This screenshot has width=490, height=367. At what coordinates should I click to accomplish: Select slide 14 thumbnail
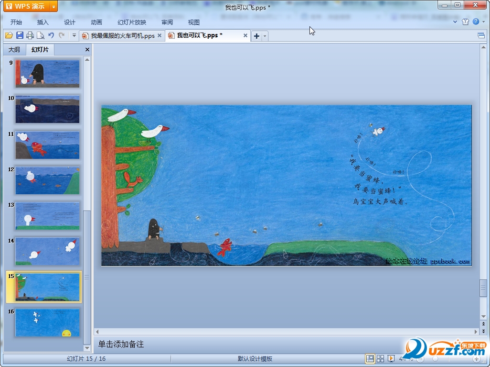coord(47,252)
